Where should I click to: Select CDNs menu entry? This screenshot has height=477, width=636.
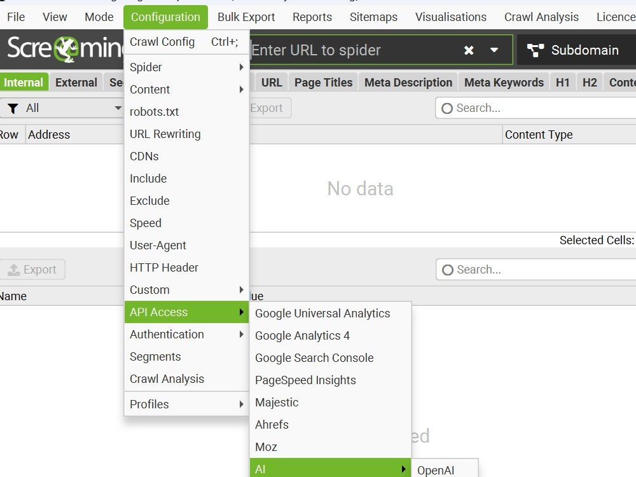tap(186, 156)
